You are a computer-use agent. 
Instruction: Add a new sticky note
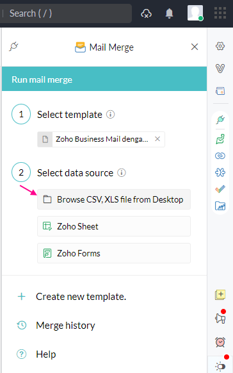click(x=220, y=295)
